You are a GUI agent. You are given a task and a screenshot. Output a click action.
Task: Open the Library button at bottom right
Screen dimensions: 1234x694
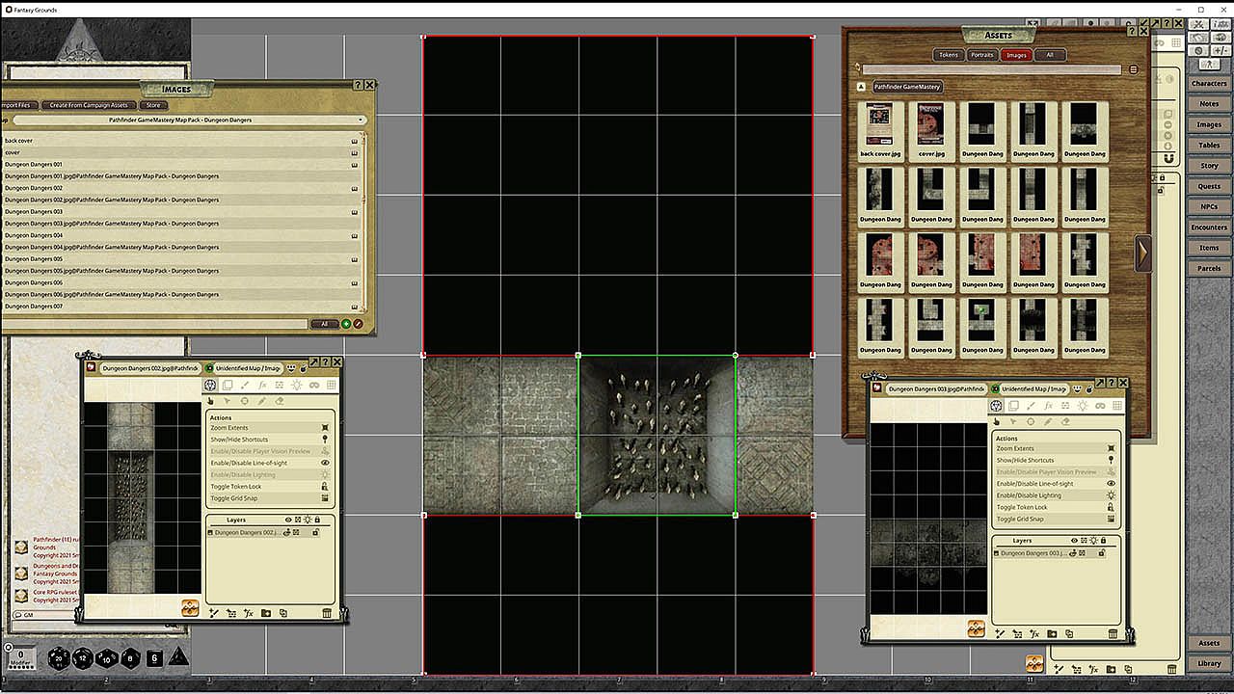(1209, 663)
